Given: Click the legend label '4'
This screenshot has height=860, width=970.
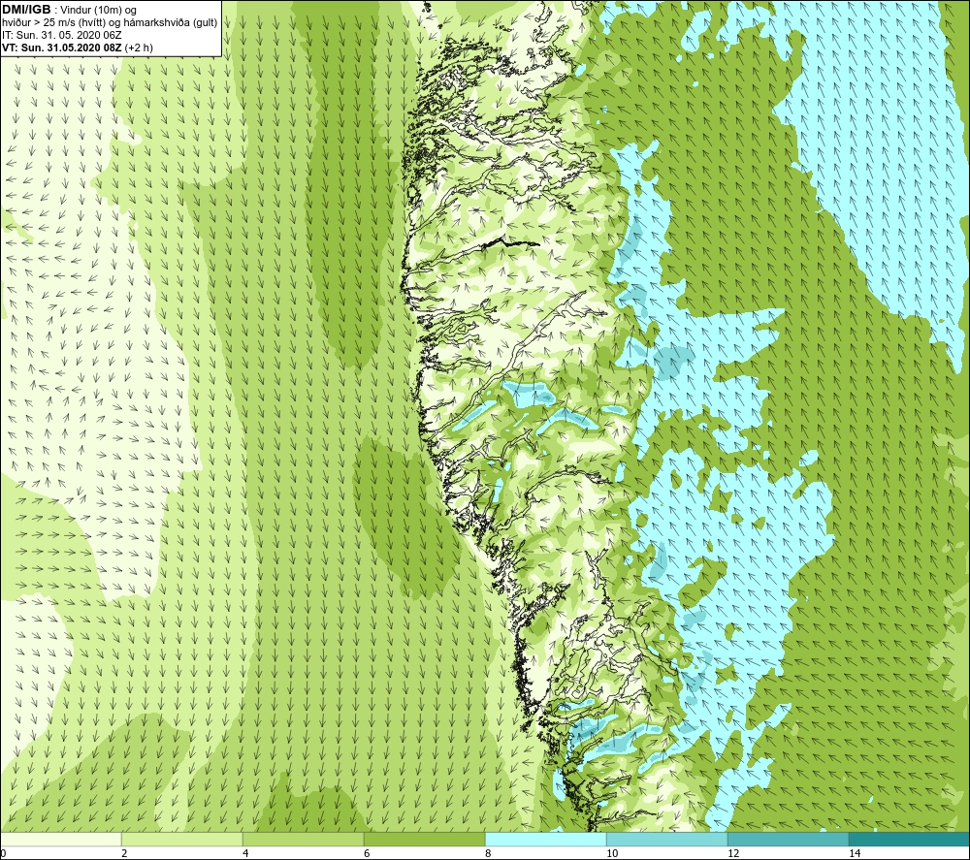Looking at the screenshot, I should click(245, 853).
